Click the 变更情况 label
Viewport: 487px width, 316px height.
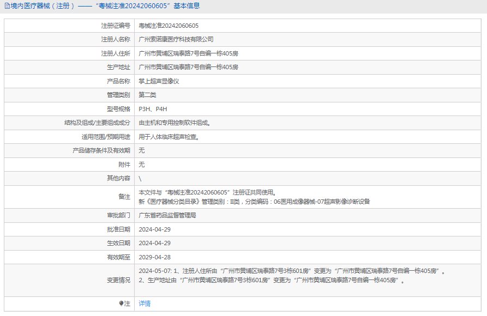(x=119, y=280)
